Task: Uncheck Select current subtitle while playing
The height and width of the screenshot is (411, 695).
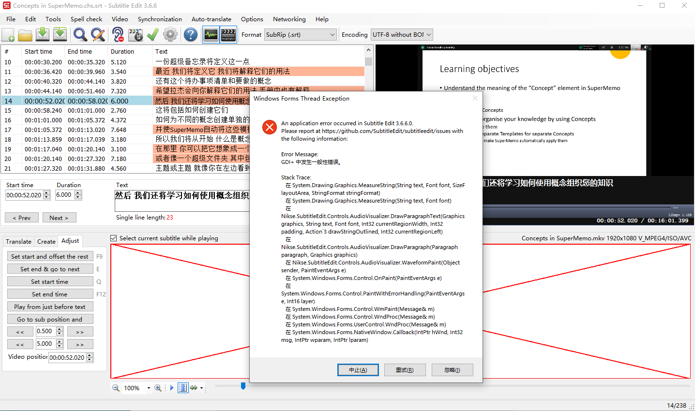Action: coord(114,238)
